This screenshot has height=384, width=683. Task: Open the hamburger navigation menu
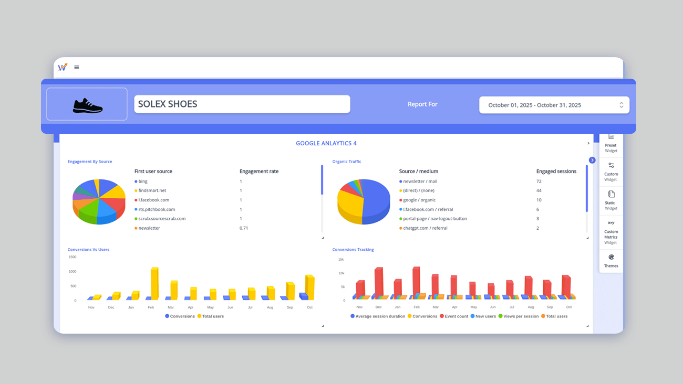pos(77,67)
